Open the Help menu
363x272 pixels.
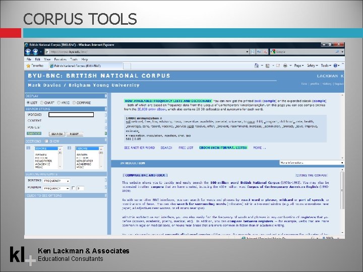tap(85, 59)
